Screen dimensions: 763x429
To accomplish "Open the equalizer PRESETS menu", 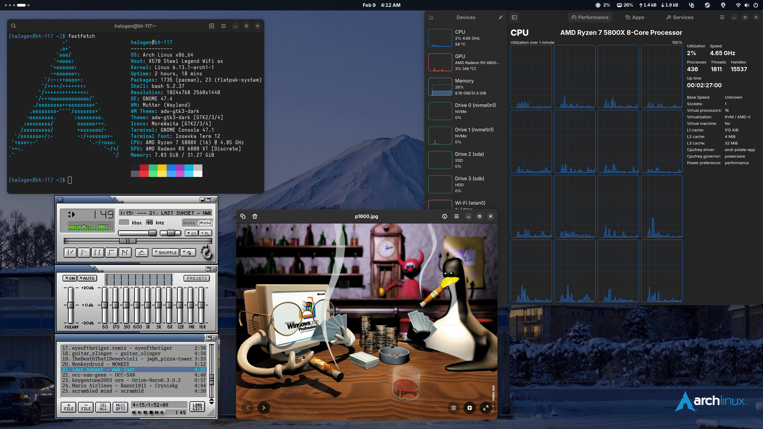I will pos(196,278).
